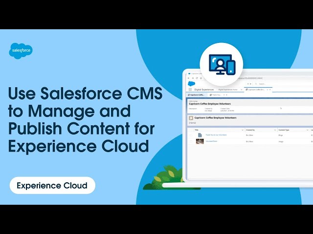Click the browser back arrow in the laptop screen
The height and width of the screenshot is (234, 313).
(x=189, y=78)
